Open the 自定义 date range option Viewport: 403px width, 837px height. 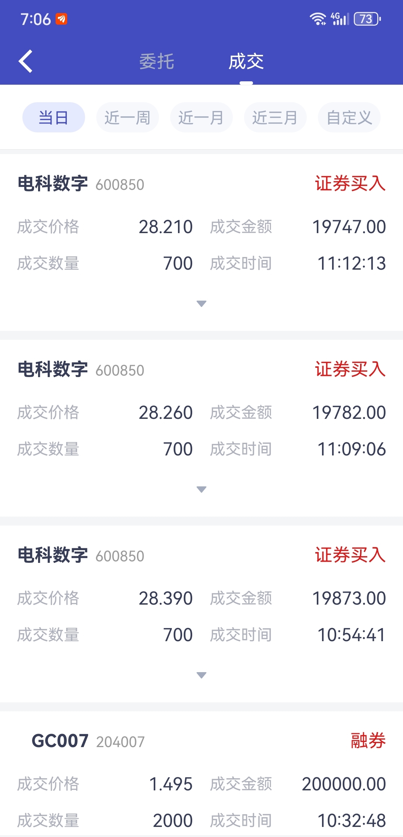coord(349,117)
